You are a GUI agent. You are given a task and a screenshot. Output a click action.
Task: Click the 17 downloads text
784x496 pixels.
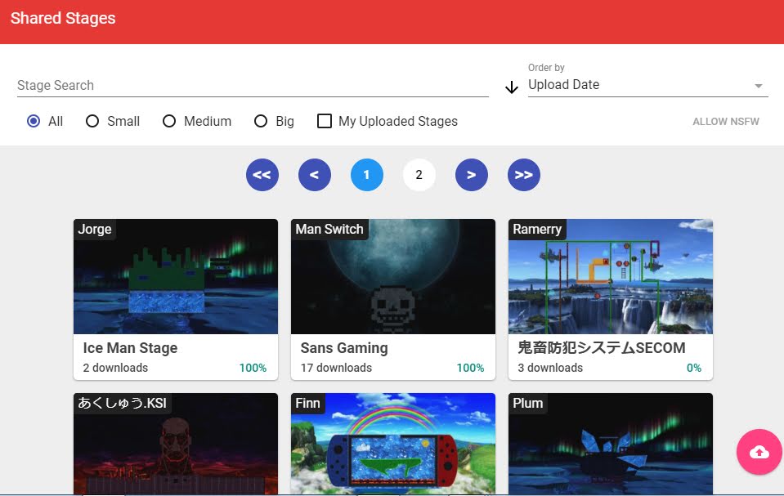click(x=336, y=368)
